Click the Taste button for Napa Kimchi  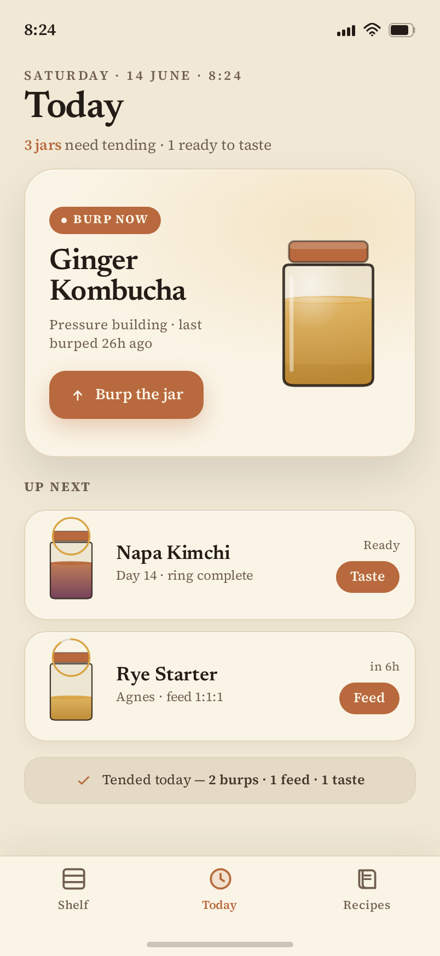[x=368, y=577]
